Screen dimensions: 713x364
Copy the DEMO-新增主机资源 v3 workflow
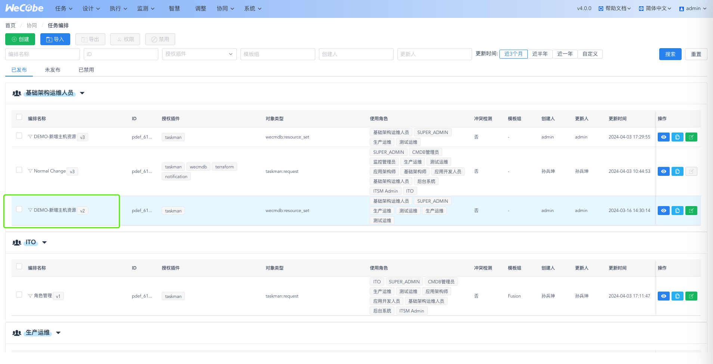tap(677, 137)
